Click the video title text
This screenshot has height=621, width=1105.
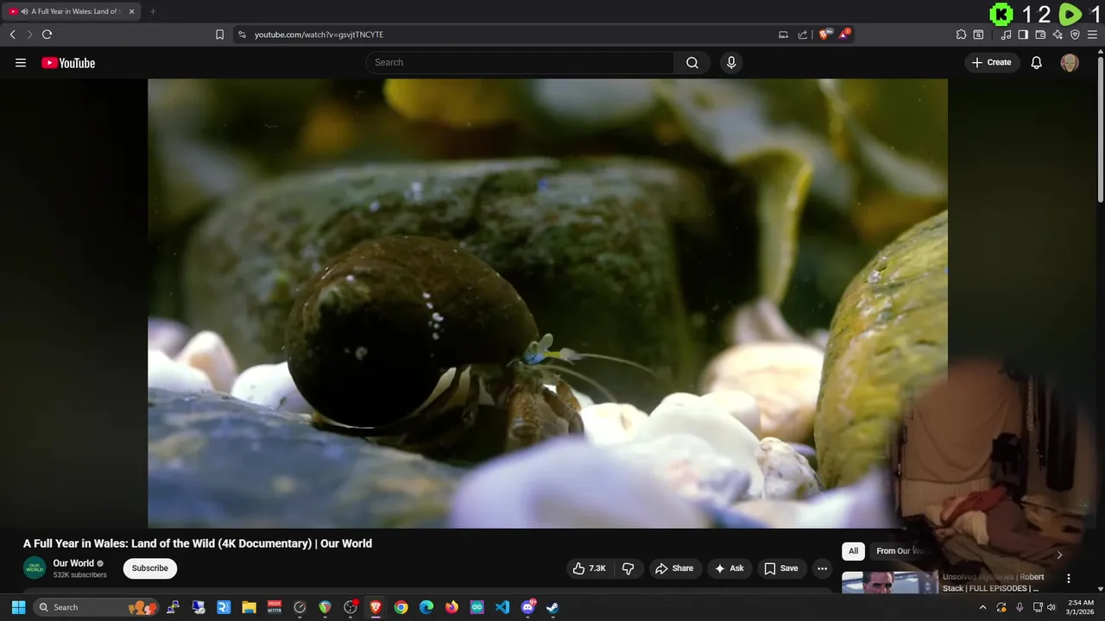[x=198, y=543]
